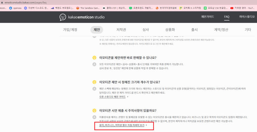Open the 프론트엔드 개발자 bookmark

pos(141,8)
